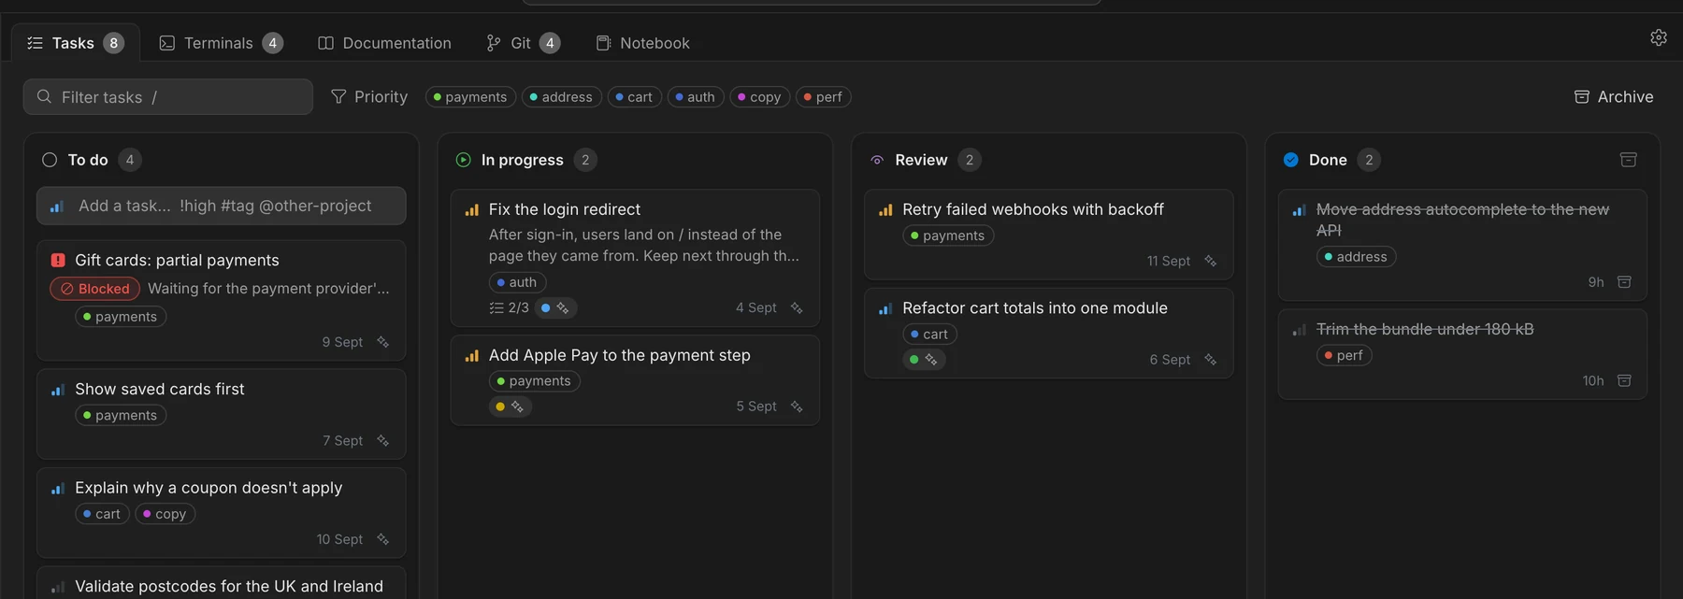Toggle the copy filter tag

pyautogui.click(x=760, y=97)
